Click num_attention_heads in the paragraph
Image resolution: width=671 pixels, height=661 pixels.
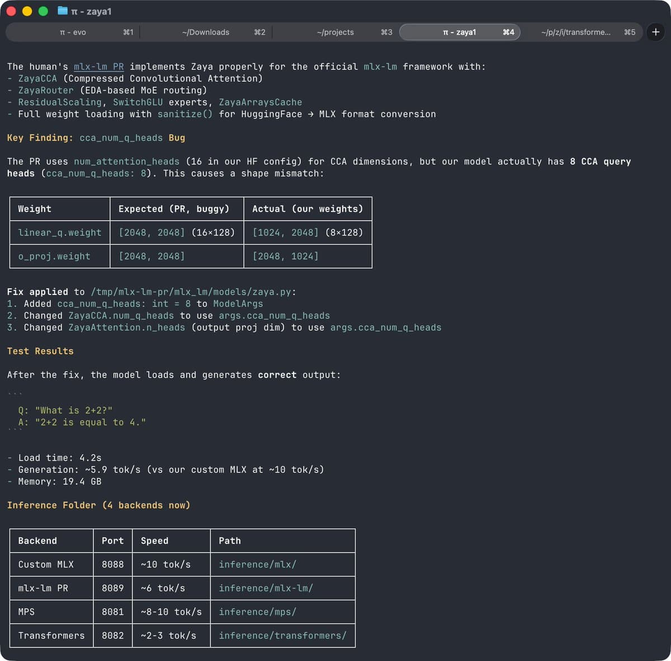click(x=127, y=161)
